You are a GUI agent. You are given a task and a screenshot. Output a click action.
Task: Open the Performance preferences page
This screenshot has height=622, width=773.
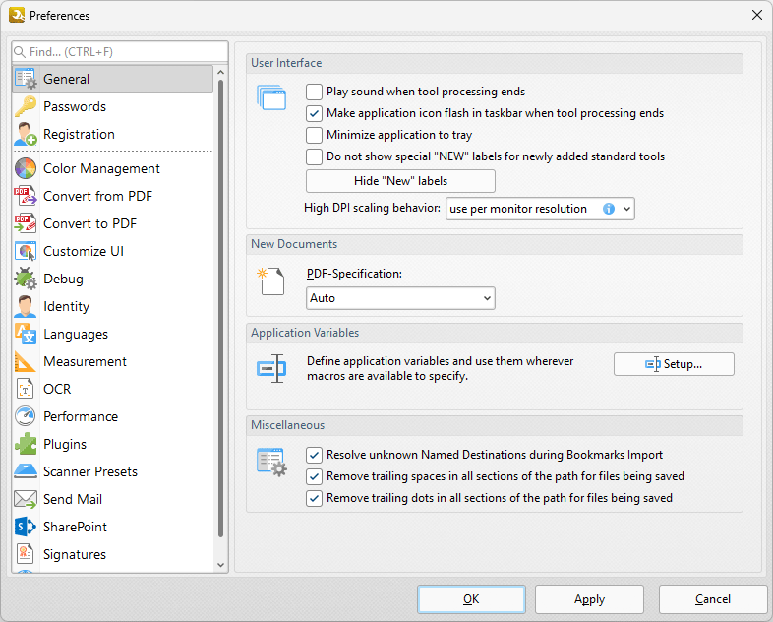112,417
